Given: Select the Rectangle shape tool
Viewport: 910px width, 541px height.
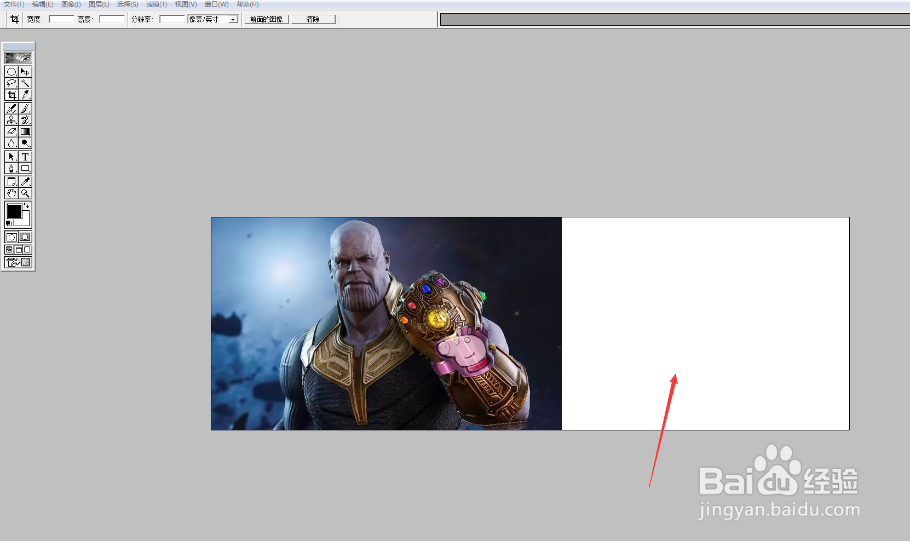Looking at the screenshot, I should [x=25, y=168].
